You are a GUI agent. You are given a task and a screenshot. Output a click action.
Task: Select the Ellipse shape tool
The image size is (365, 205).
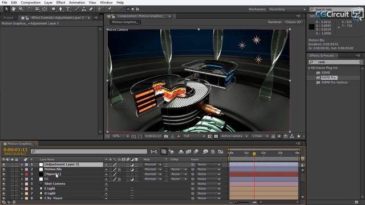(x=54, y=9)
